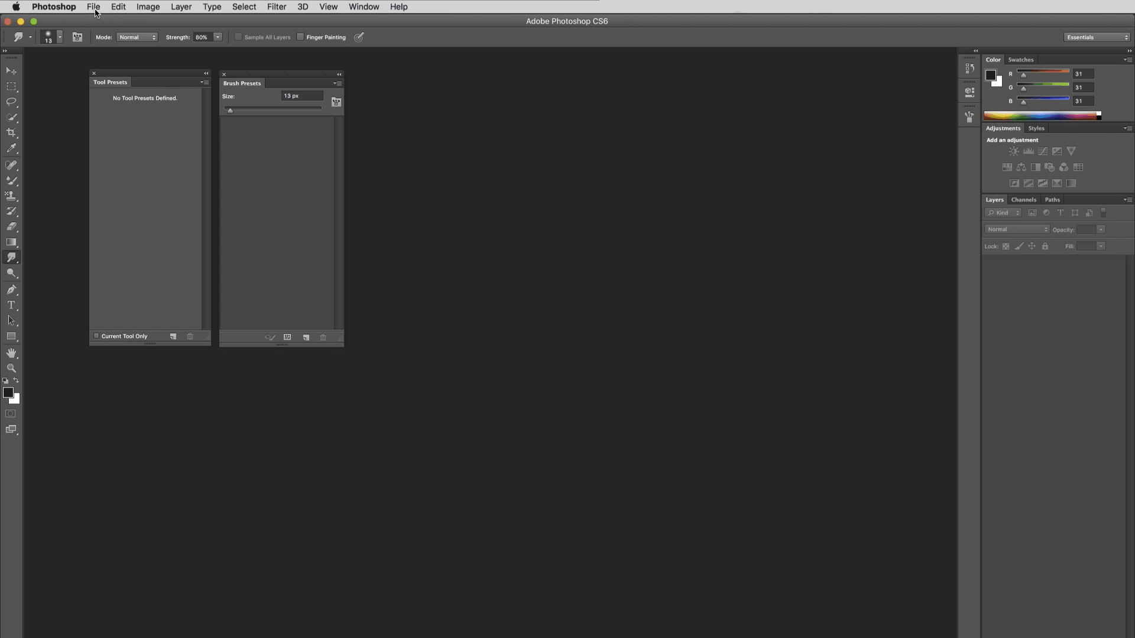The image size is (1135, 638).
Task: Toggle the brush panel icon in options bar
Action: point(77,37)
